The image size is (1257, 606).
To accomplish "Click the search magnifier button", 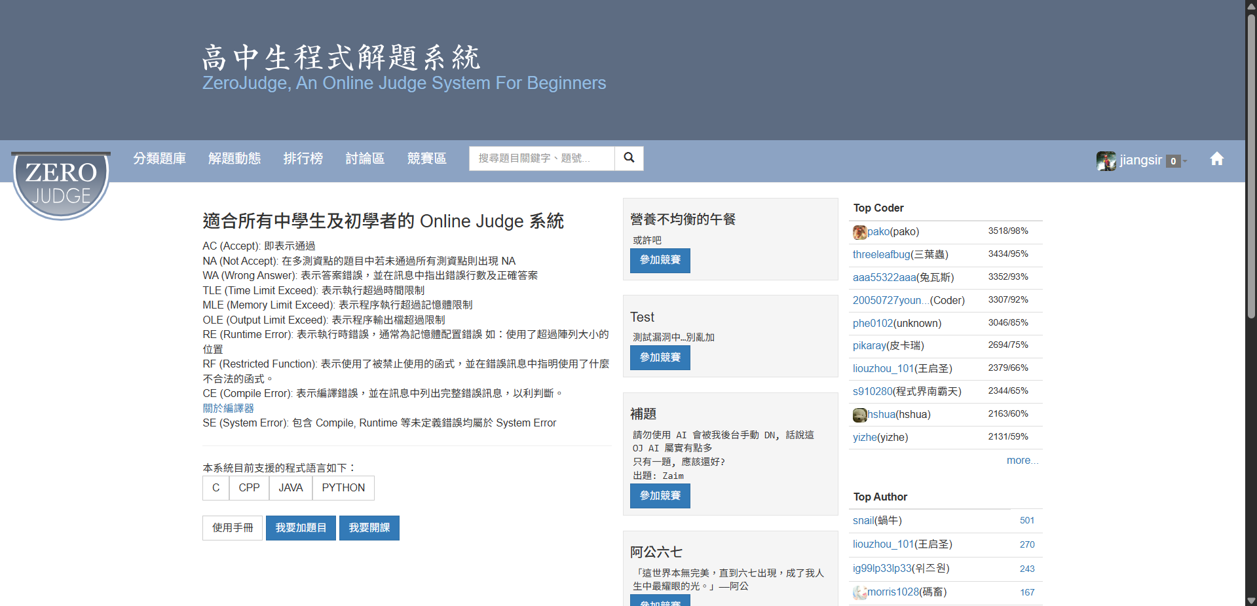I will pos(629,158).
